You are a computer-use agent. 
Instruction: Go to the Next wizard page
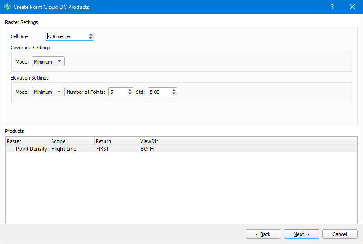pyautogui.click(x=301, y=234)
